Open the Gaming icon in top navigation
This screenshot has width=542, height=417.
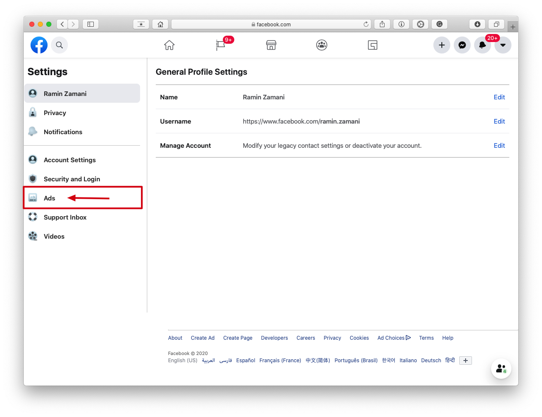[373, 45]
